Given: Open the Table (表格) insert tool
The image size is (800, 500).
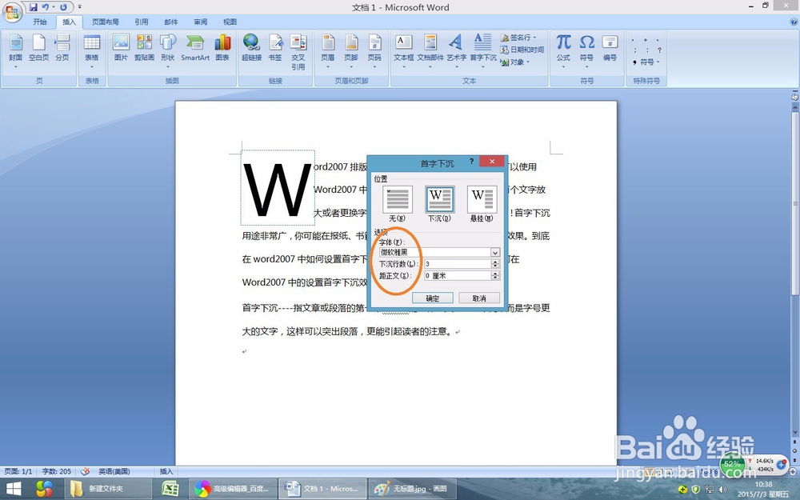Looking at the screenshot, I should [92, 50].
